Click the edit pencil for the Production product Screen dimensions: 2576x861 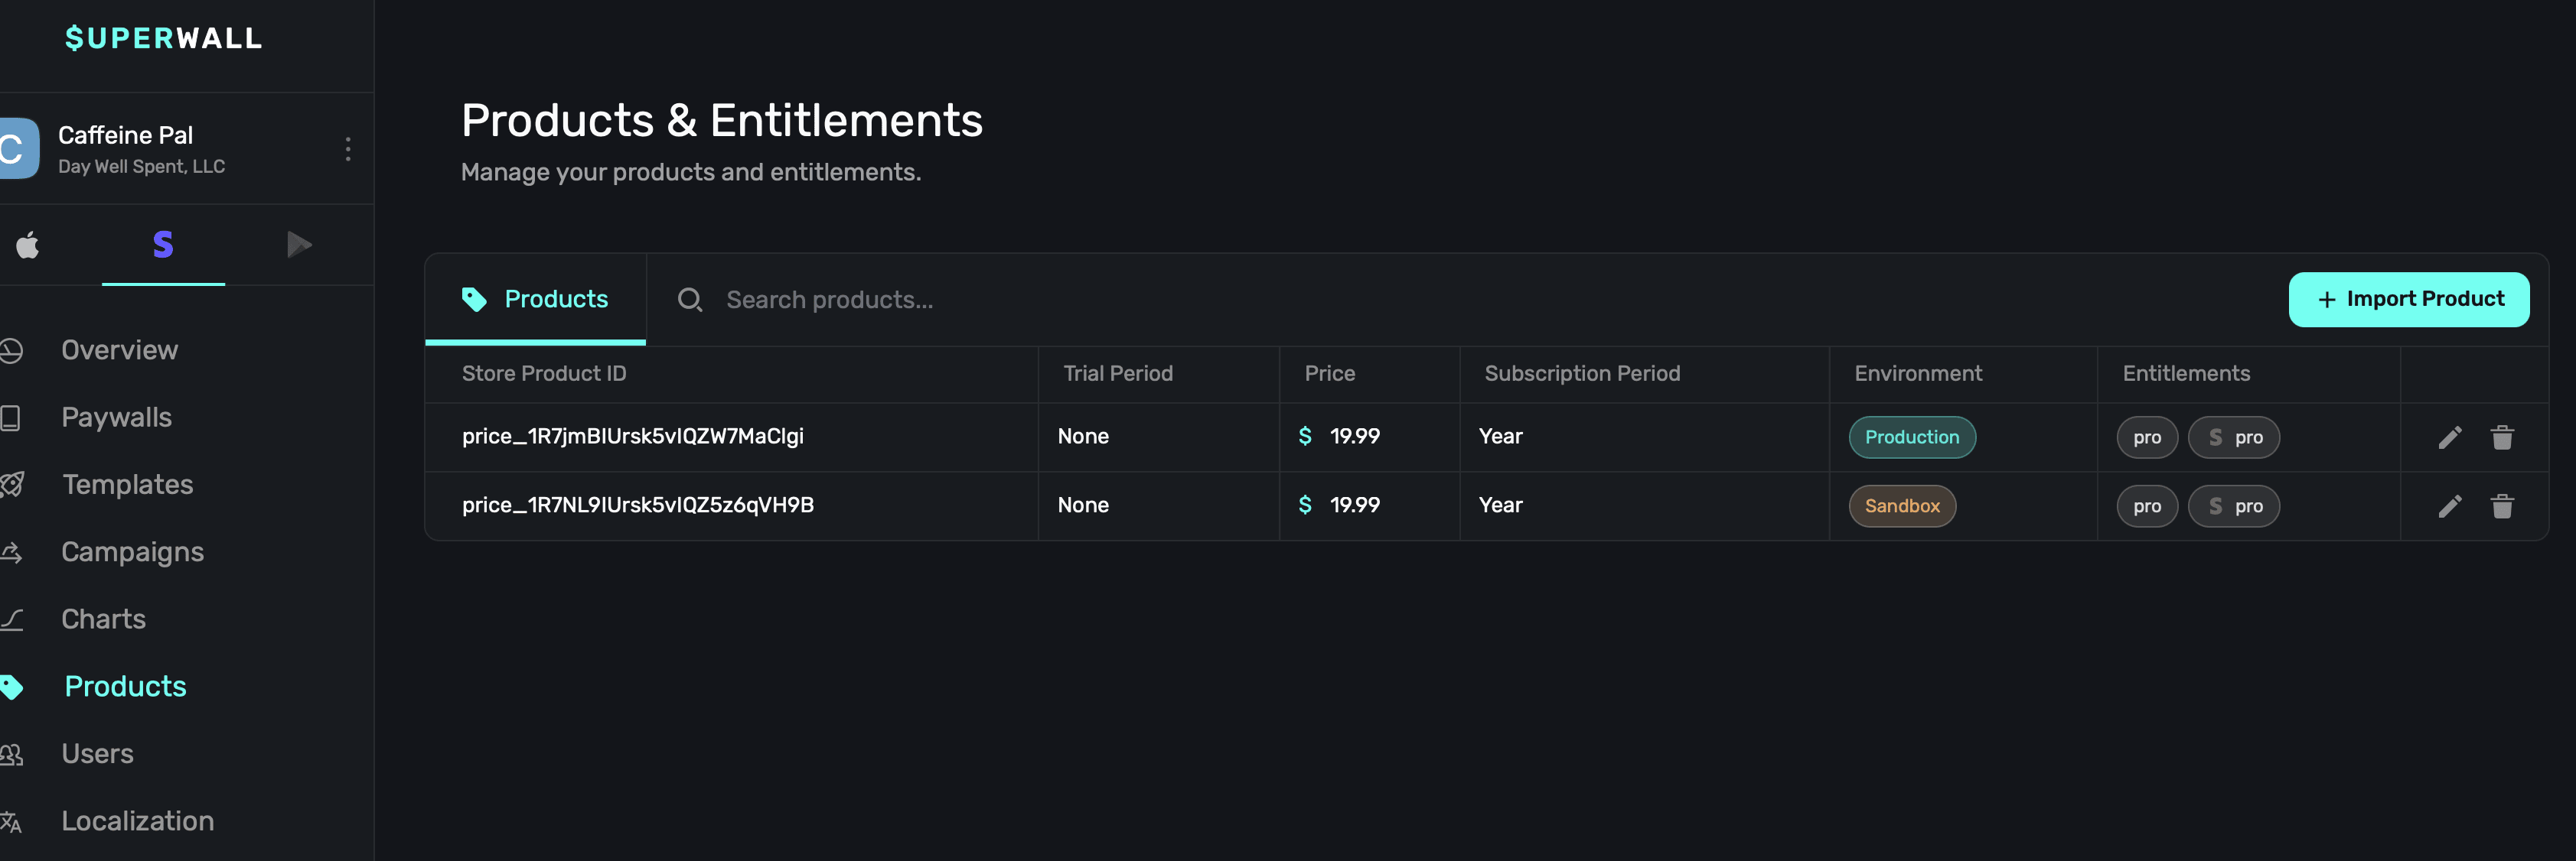[x=2449, y=437]
